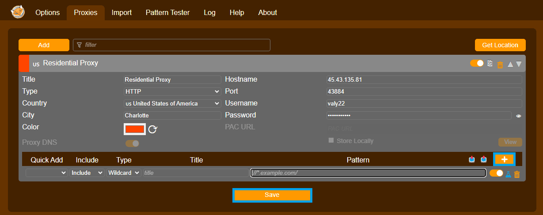Open the proxy Type dropdown showing HTTP
543x215 pixels.
click(172, 91)
